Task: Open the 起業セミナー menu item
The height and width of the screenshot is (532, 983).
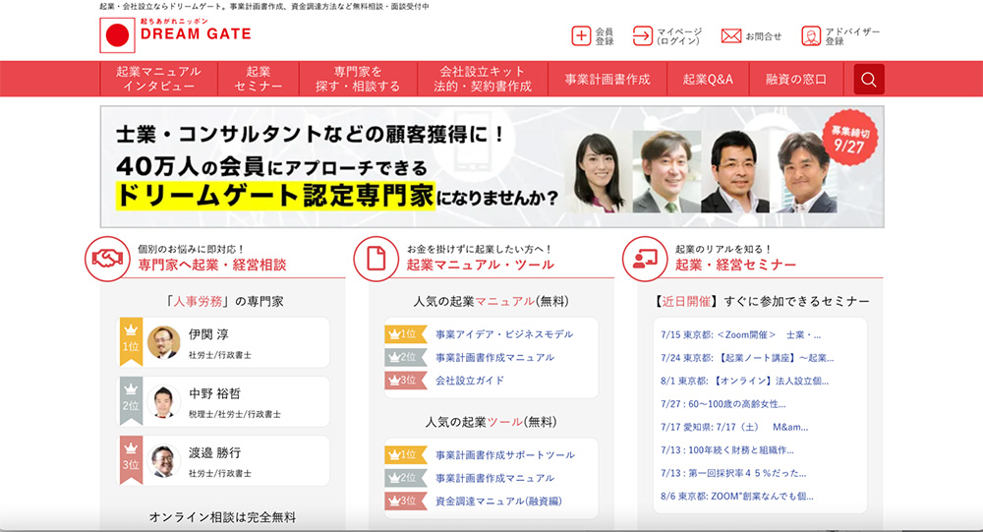Action: click(x=259, y=79)
